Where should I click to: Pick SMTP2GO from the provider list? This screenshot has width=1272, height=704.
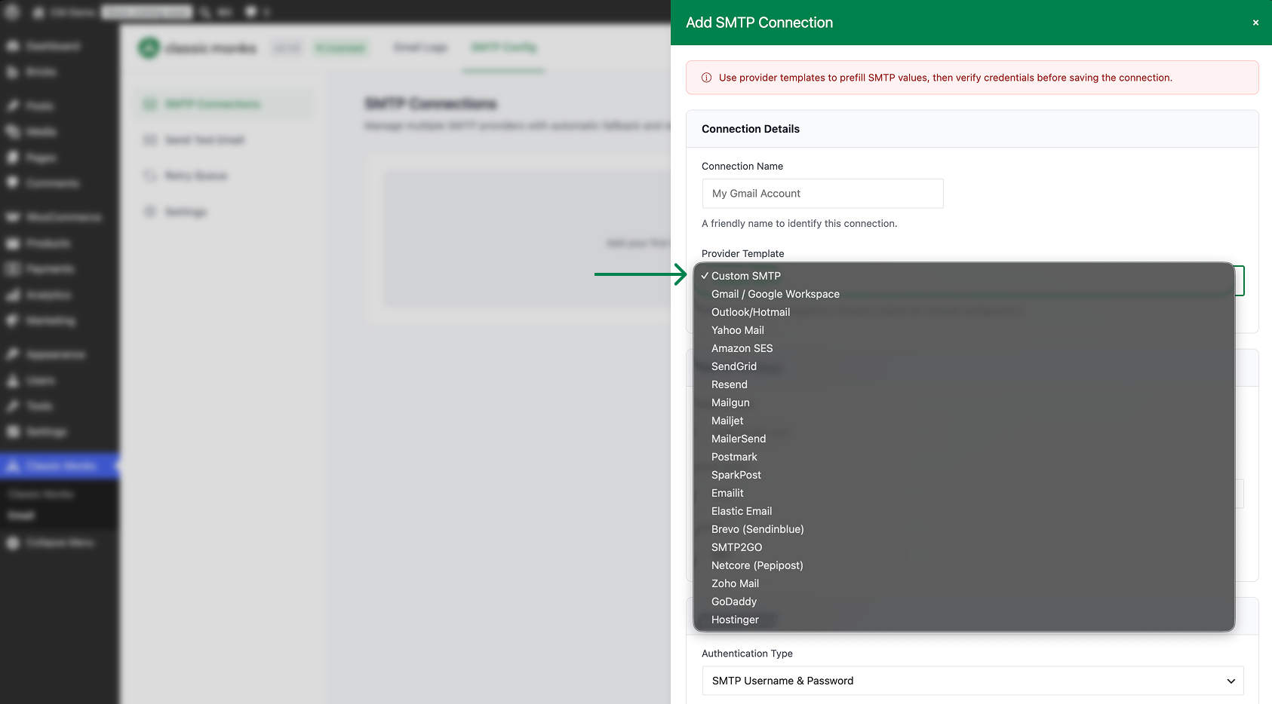963,547
